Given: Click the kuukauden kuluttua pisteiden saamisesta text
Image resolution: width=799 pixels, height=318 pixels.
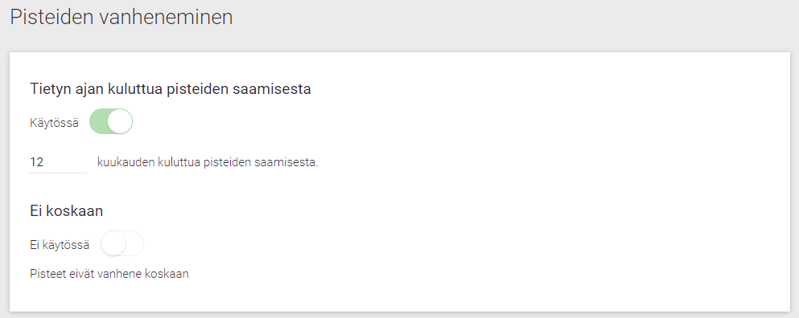Looking at the screenshot, I should click(208, 163).
